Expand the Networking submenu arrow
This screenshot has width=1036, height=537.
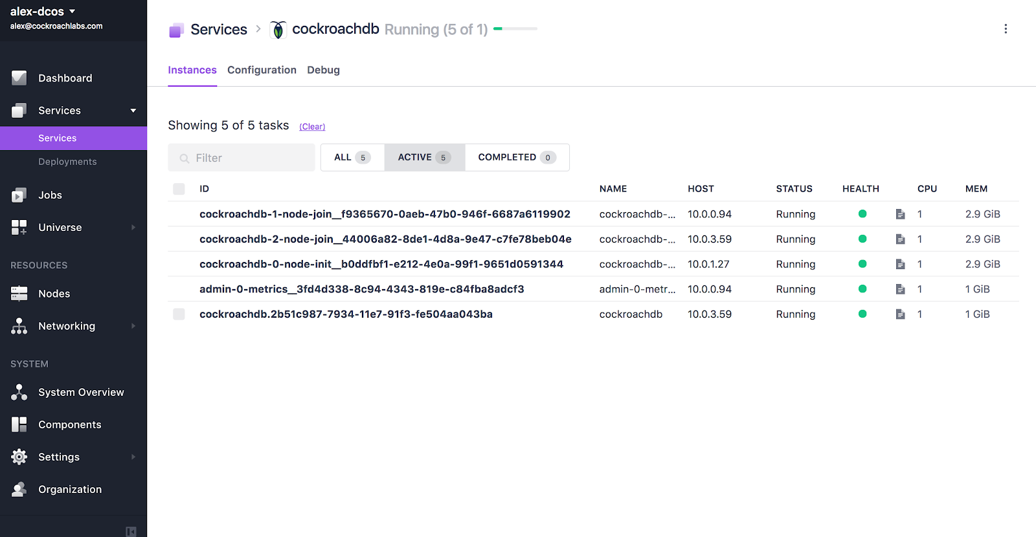coord(133,326)
